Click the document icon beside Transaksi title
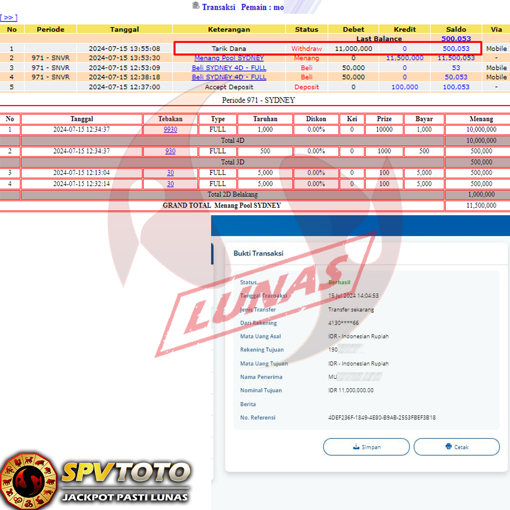Screen dimensions: 510x510 pos(196,6)
